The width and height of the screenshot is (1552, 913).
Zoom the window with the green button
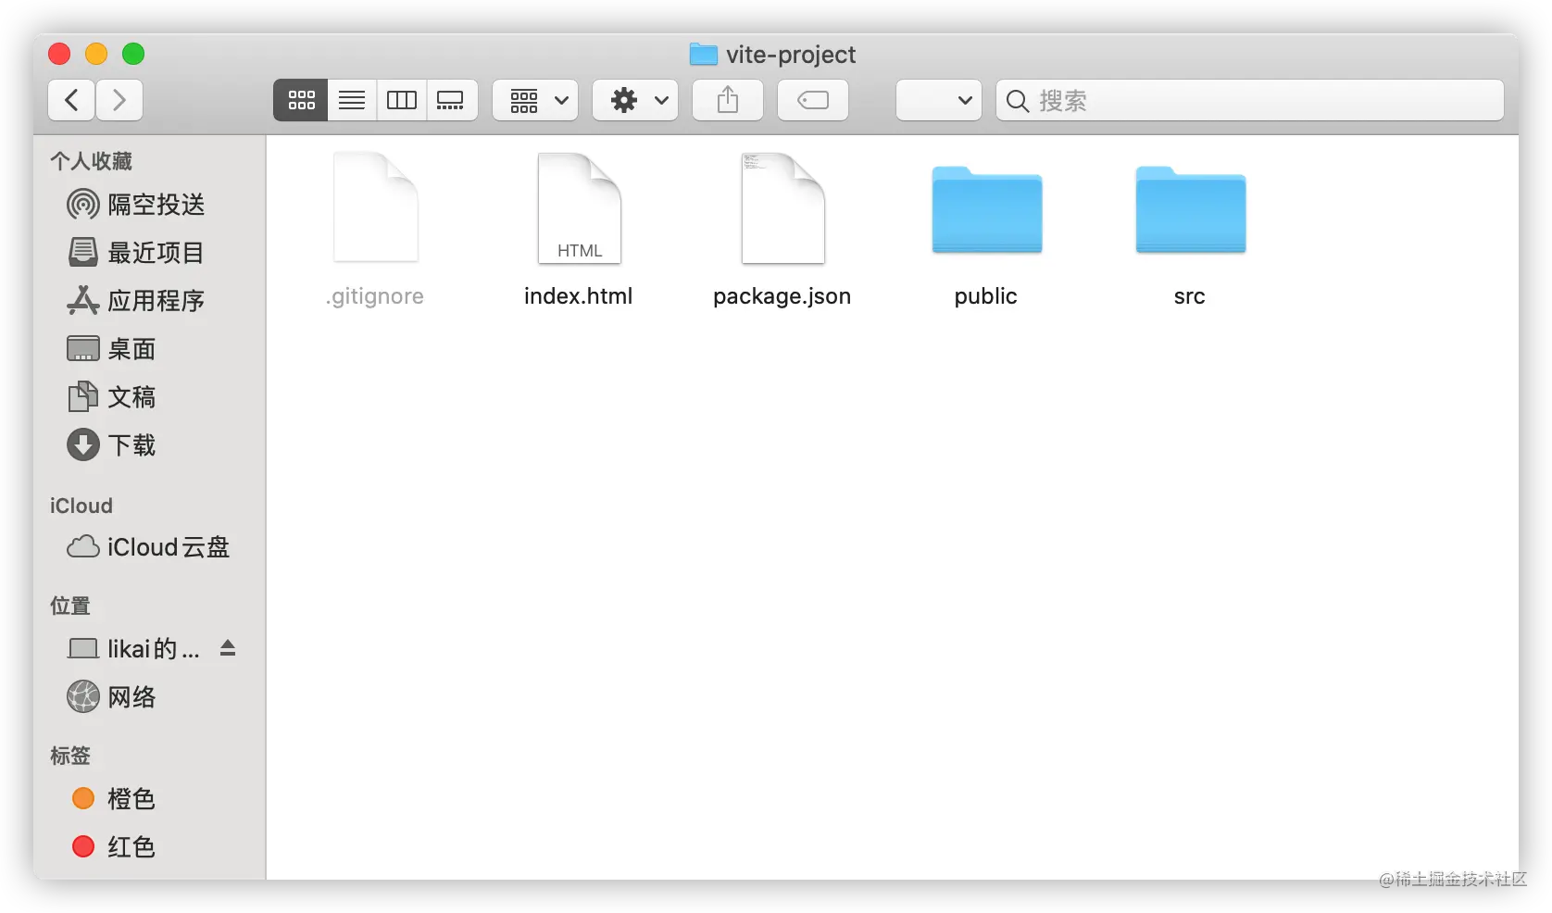coord(133,54)
